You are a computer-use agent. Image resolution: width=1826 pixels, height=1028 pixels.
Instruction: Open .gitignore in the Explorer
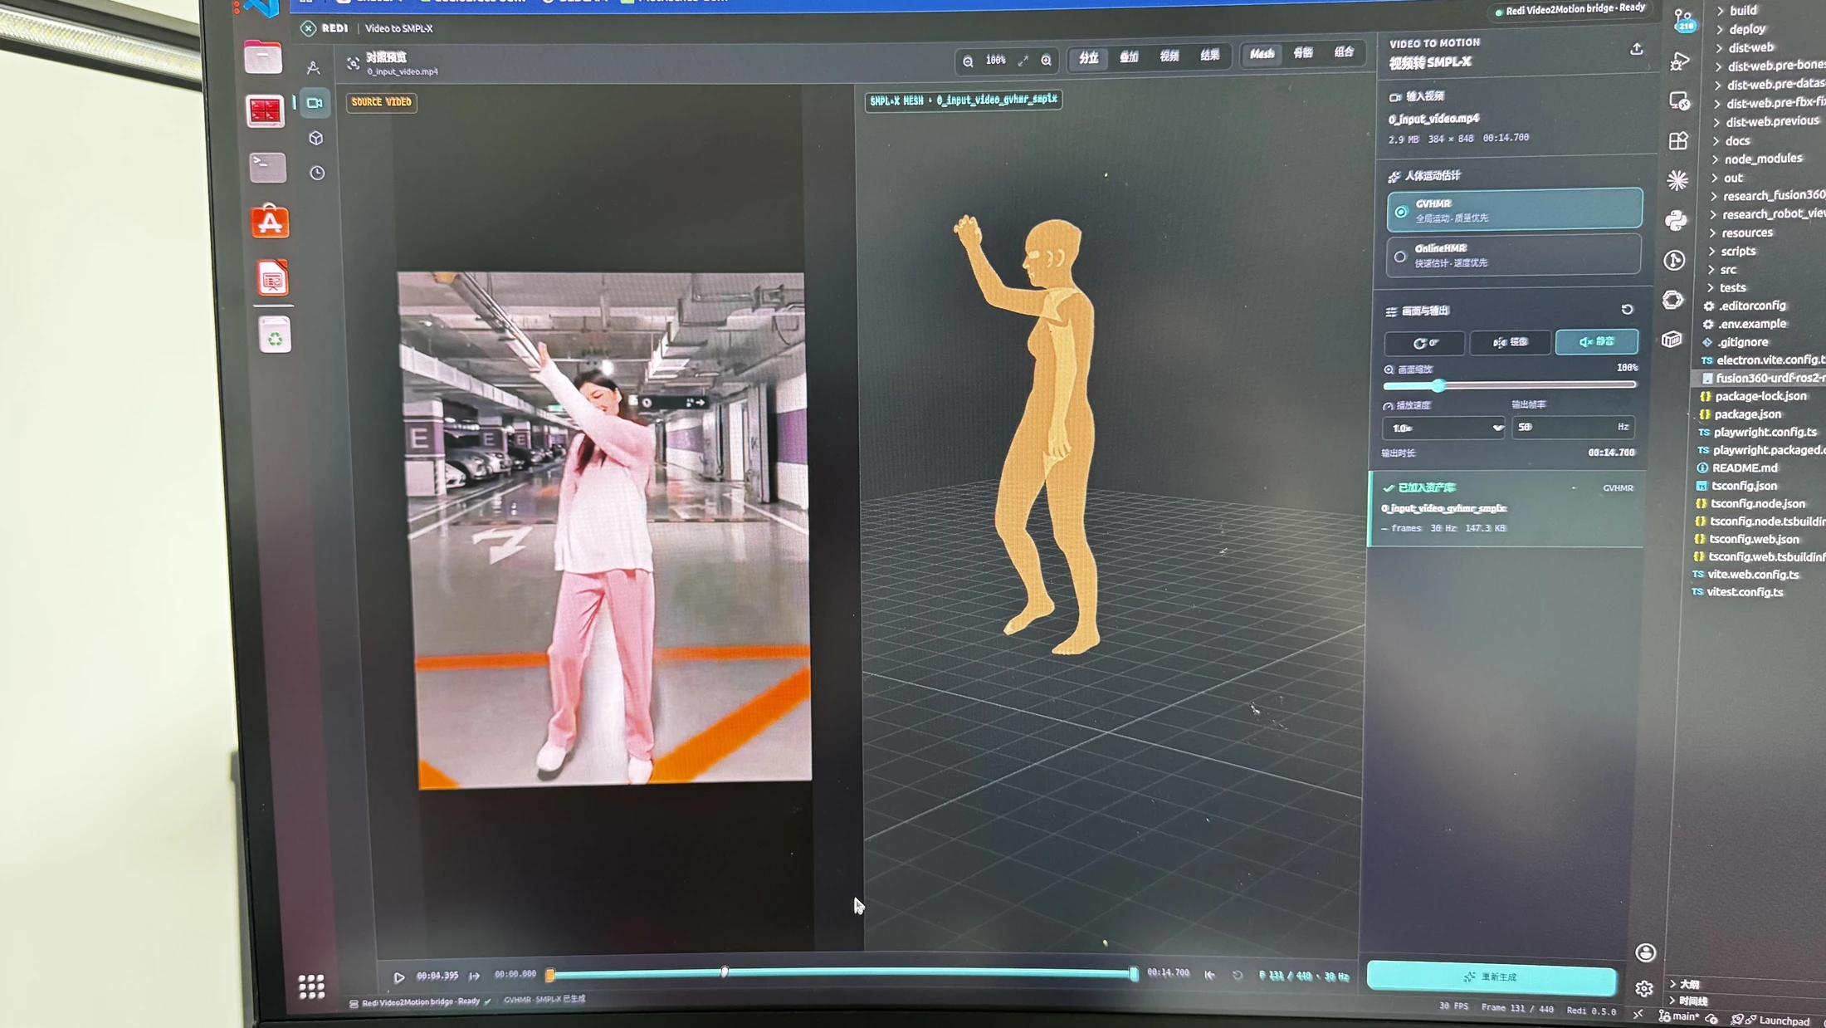point(1743,342)
